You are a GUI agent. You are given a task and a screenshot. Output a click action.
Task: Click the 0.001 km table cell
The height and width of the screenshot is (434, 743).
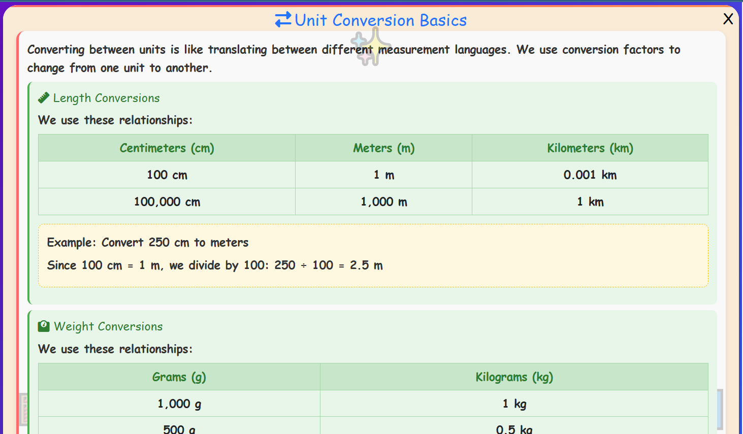pyautogui.click(x=590, y=175)
